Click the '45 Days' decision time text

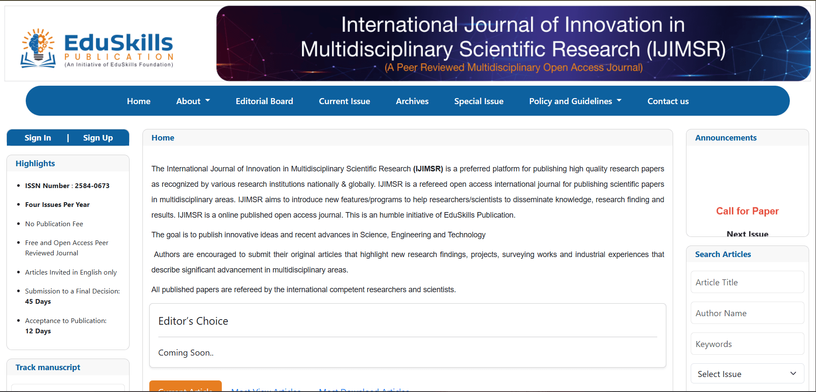[x=38, y=301]
